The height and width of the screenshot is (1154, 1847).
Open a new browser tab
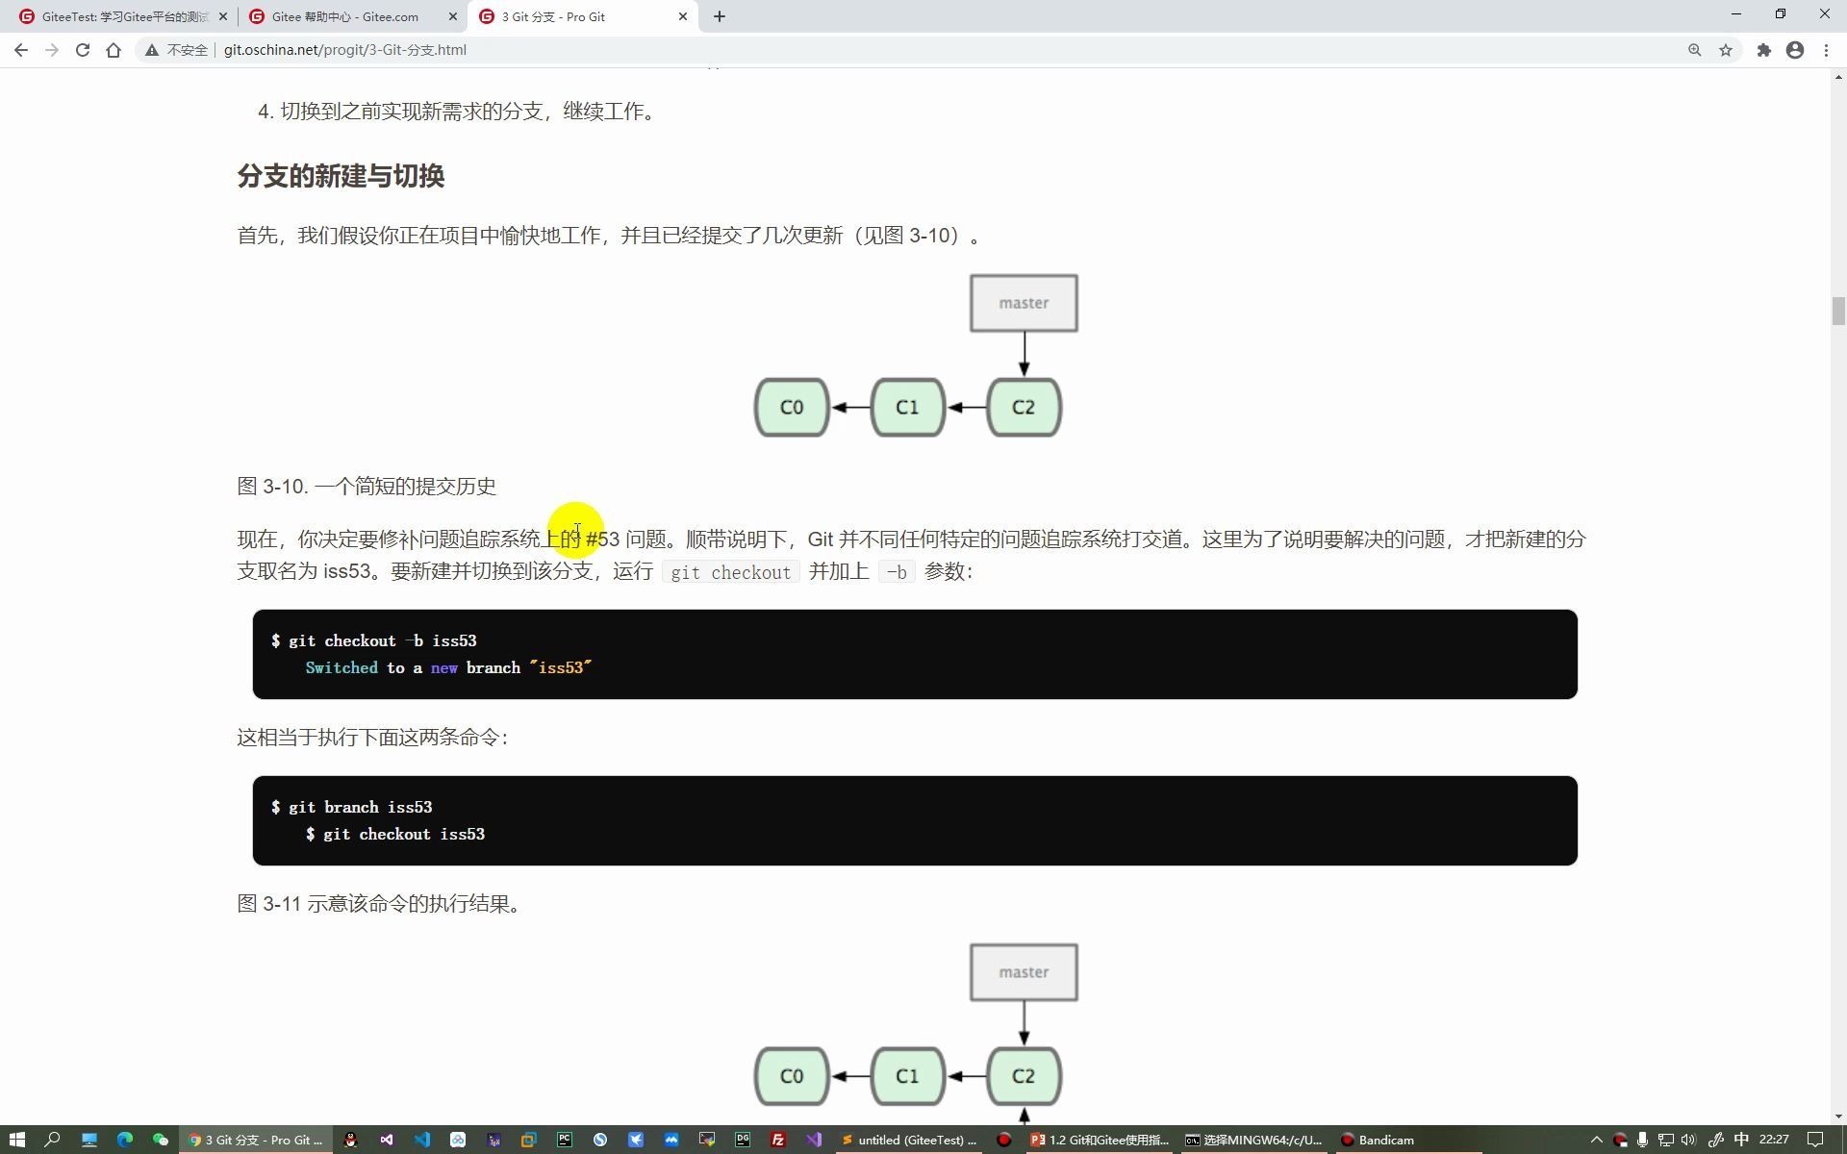click(720, 16)
